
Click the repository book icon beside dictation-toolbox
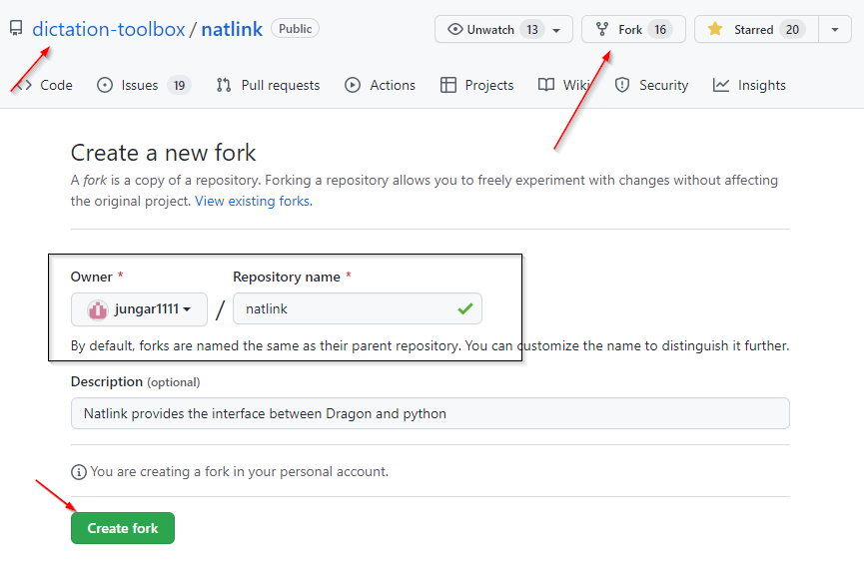(x=15, y=29)
